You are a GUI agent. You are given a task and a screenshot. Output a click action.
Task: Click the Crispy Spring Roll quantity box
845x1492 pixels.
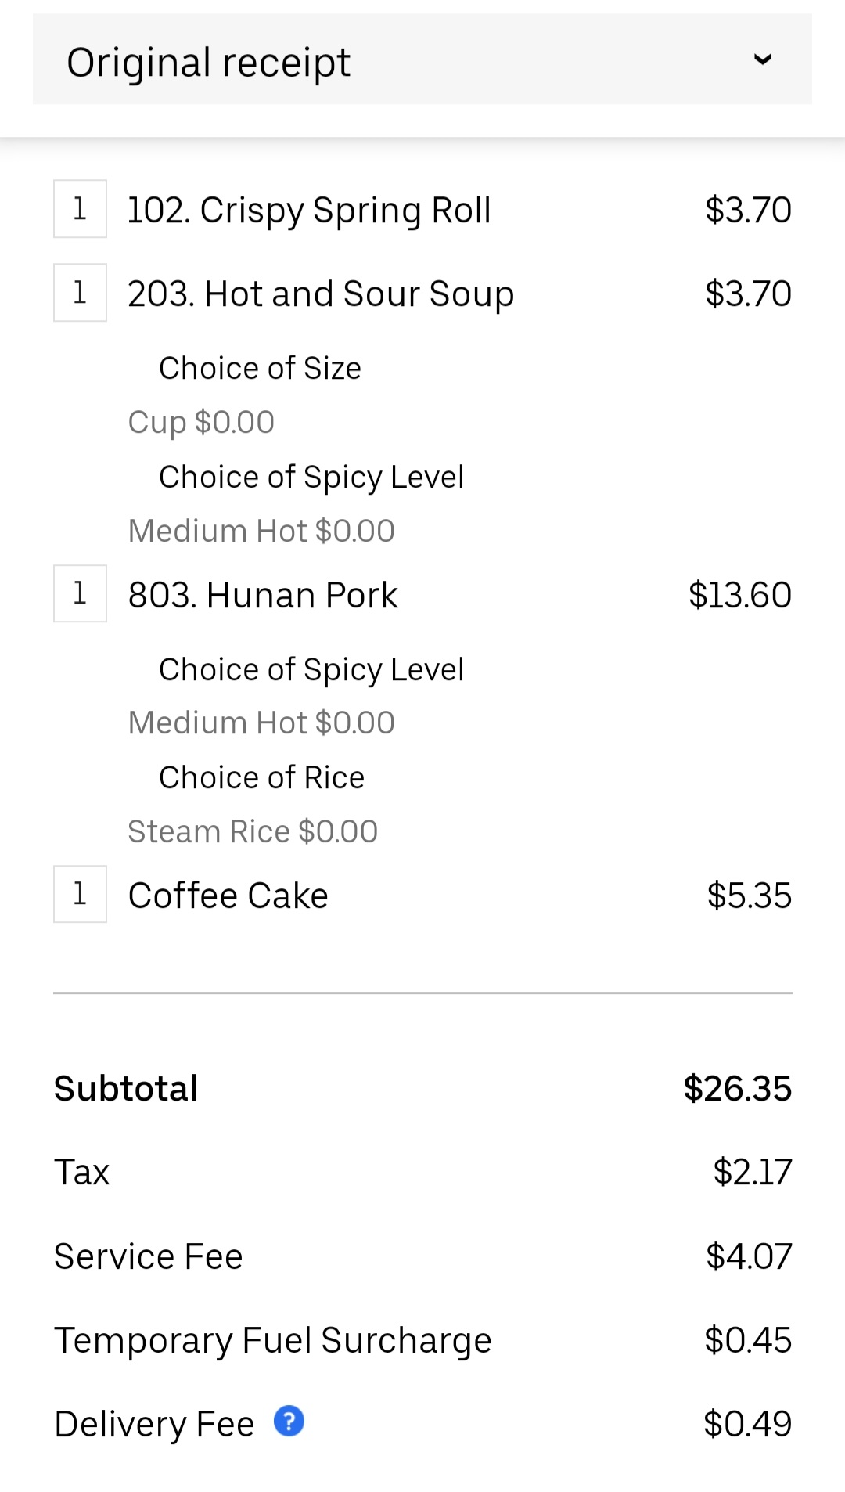click(80, 209)
